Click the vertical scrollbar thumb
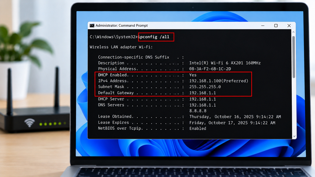 tap(294, 57)
